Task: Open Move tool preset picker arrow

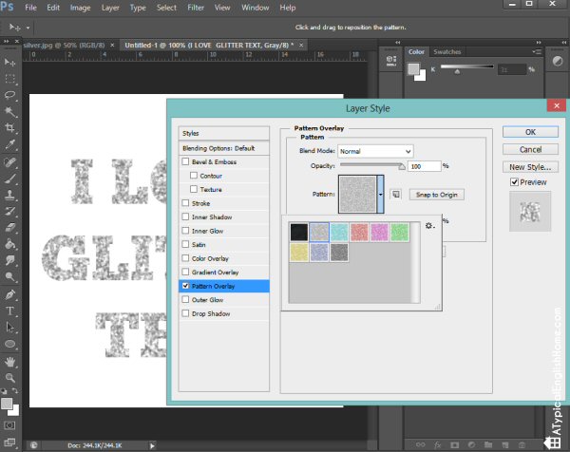Action: (28, 28)
